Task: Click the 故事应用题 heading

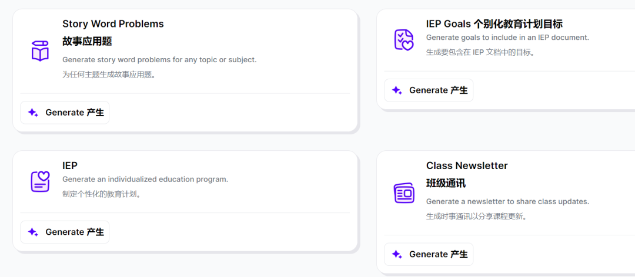Action: (x=87, y=41)
